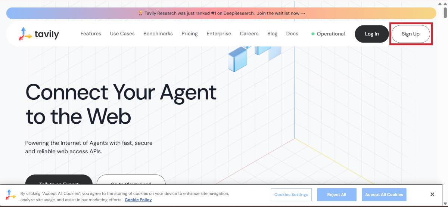Follow the Join the waitlist now link
This screenshot has width=448, height=207.
pyautogui.click(x=281, y=13)
